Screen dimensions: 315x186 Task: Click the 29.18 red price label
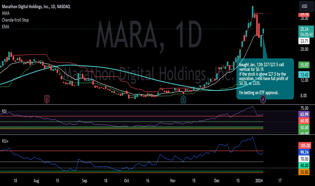tap(304, 14)
